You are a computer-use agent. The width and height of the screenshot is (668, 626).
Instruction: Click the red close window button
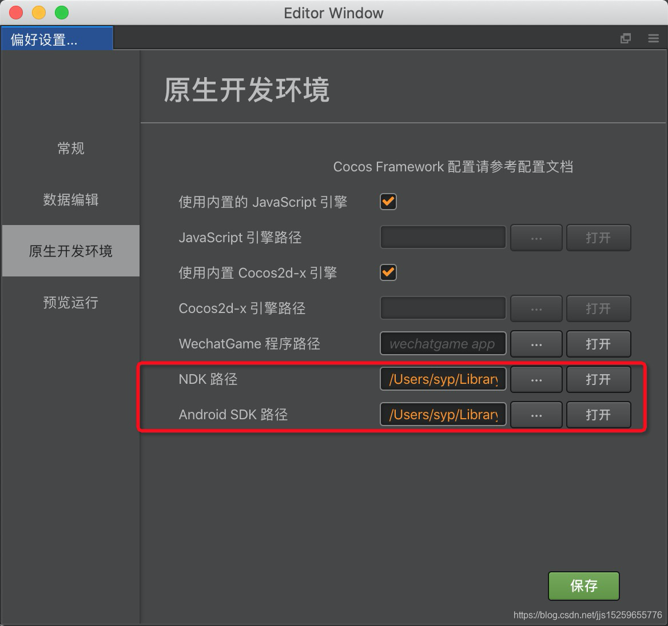16,13
